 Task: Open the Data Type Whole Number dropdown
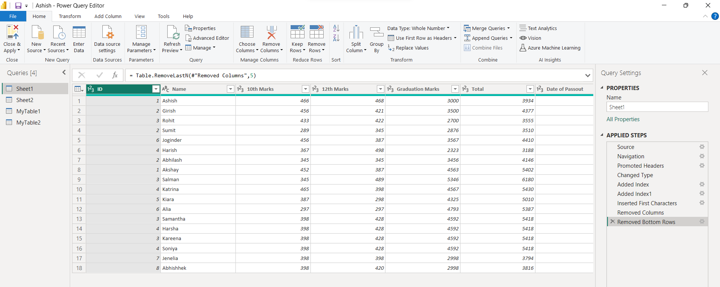[418, 28]
